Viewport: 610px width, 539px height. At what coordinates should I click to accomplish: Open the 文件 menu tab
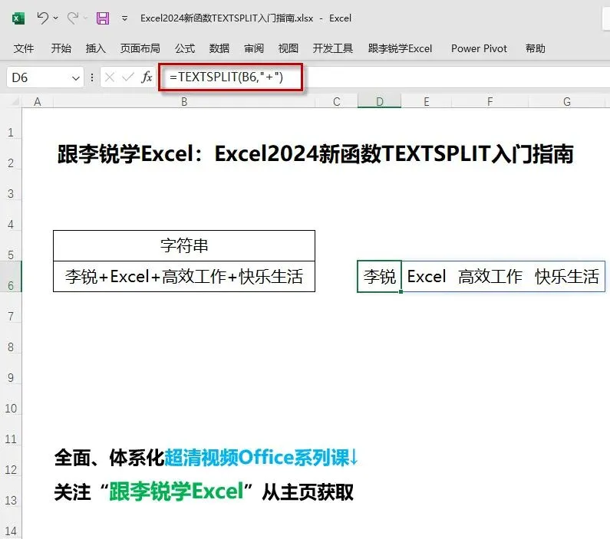[24, 48]
